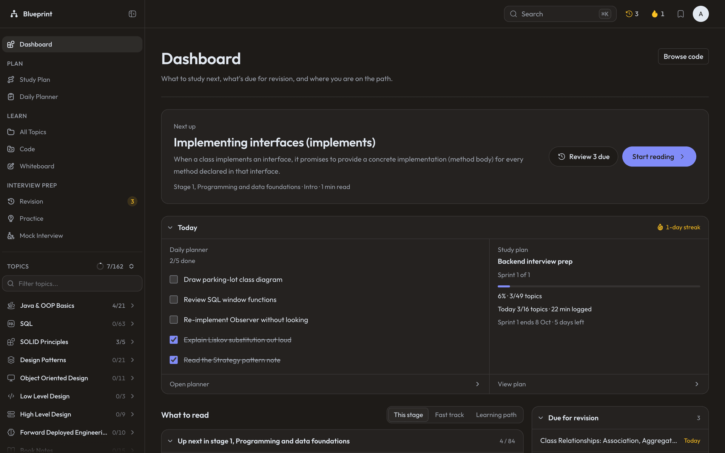Go to Mock Interview page

pyautogui.click(x=72, y=236)
